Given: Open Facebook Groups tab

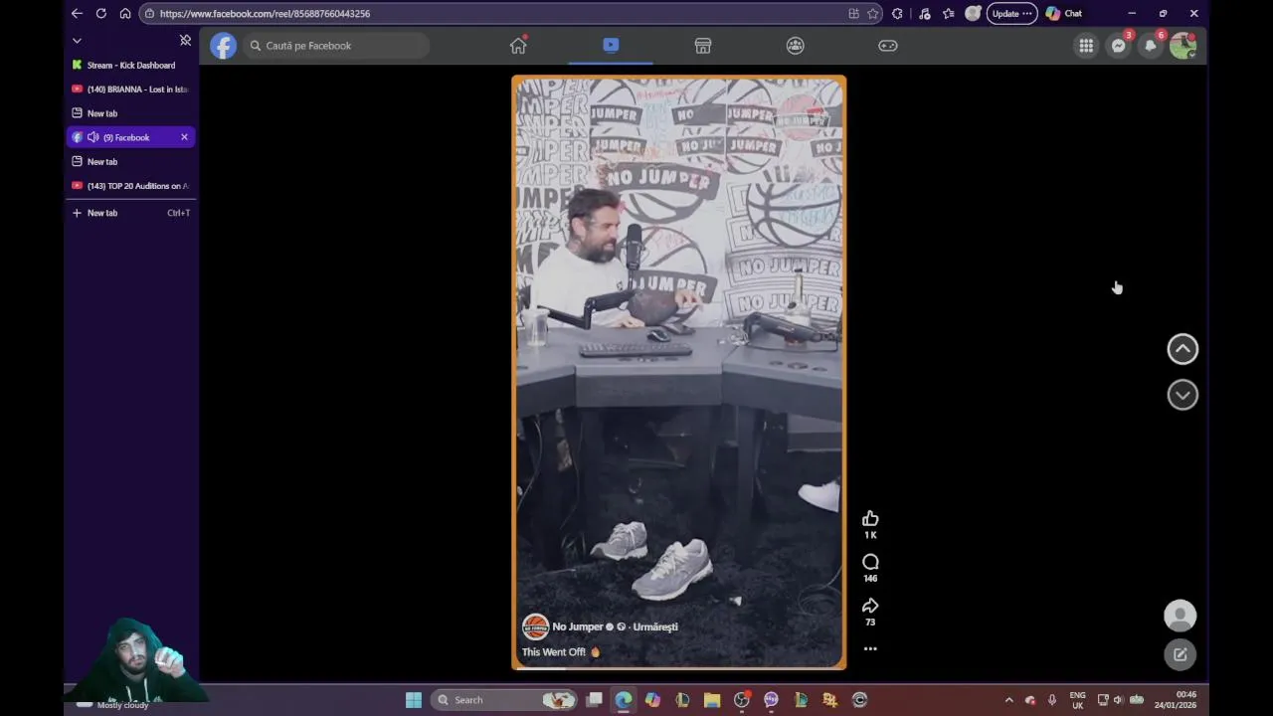Looking at the screenshot, I should [796, 46].
